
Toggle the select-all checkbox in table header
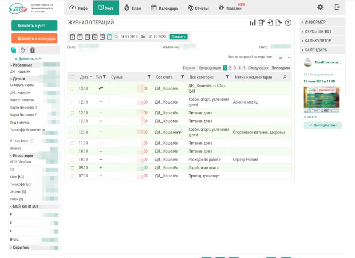coord(72,77)
